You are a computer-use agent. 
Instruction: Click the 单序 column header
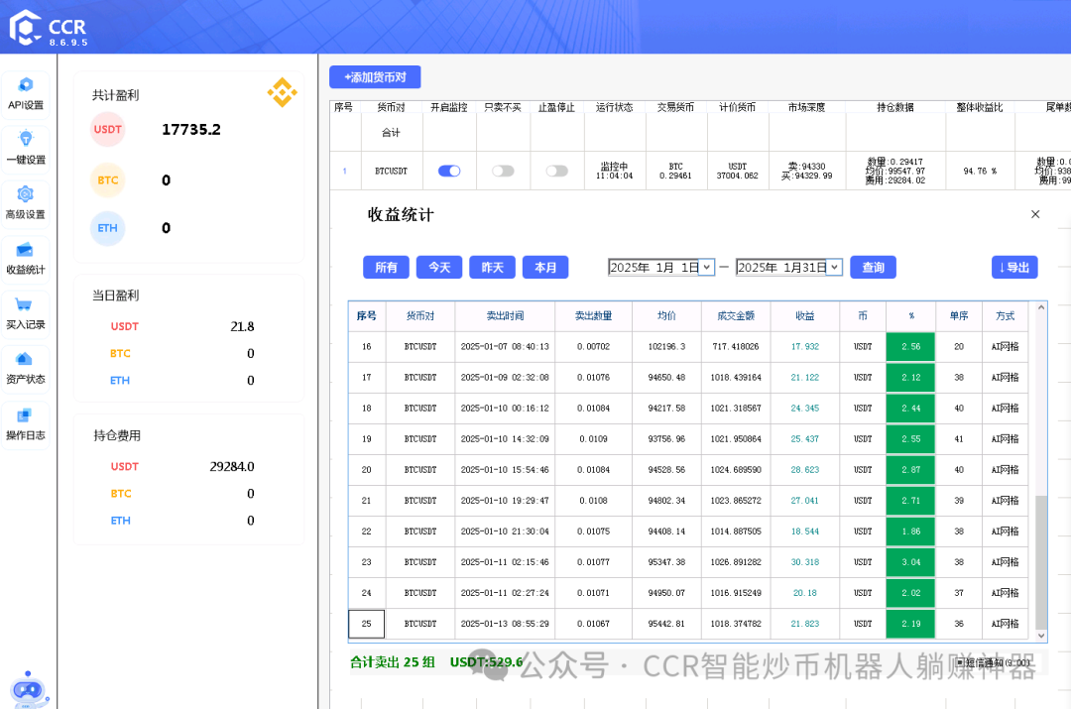point(958,315)
